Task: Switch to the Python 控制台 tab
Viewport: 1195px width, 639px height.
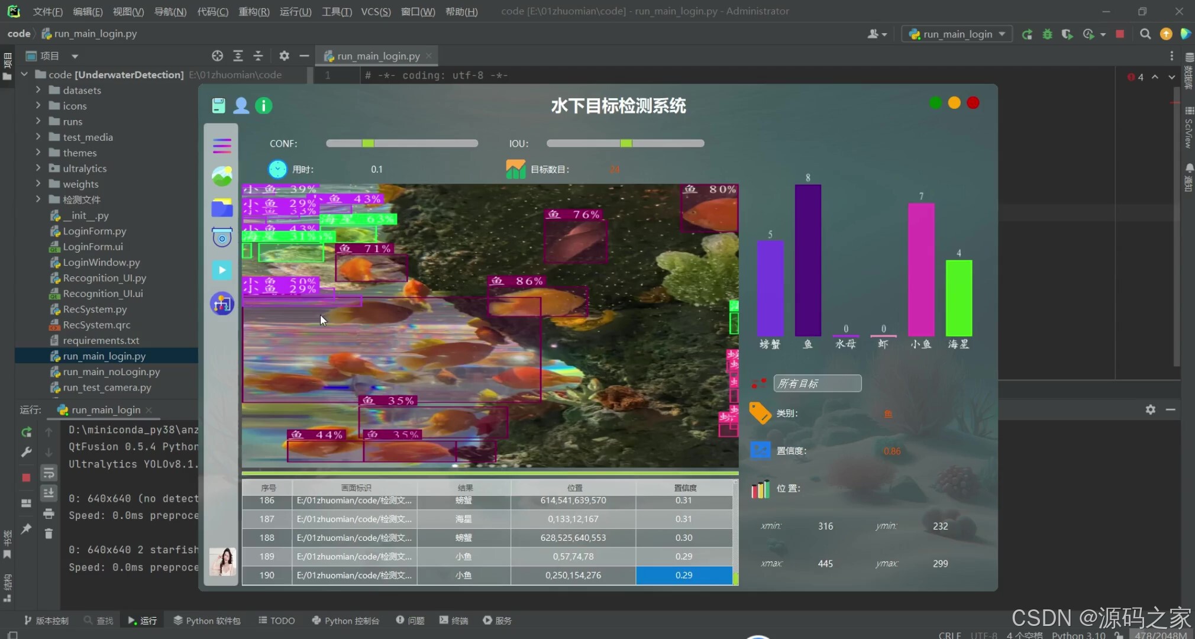Action: click(345, 620)
